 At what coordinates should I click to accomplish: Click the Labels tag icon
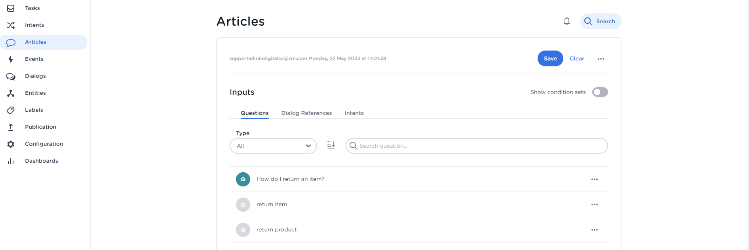point(11,110)
